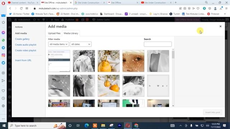Open Adobe Premiere Pro from the taskbar
Image resolution: width=230 pixels, height=129 pixels.
pyautogui.click(x=120, y=125)
